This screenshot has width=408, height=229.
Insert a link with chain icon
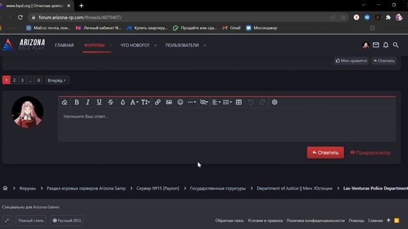point(157,102)
